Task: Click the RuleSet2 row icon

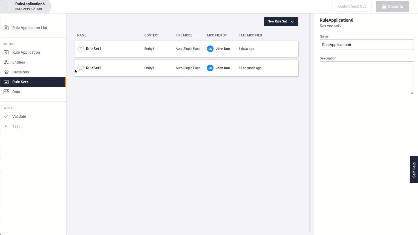Action: click(x=80, y=68)
